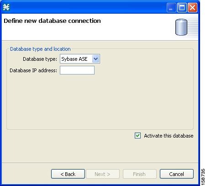Click the Database IP address input field
Screen dimensions: 206x186
(77, 70)
